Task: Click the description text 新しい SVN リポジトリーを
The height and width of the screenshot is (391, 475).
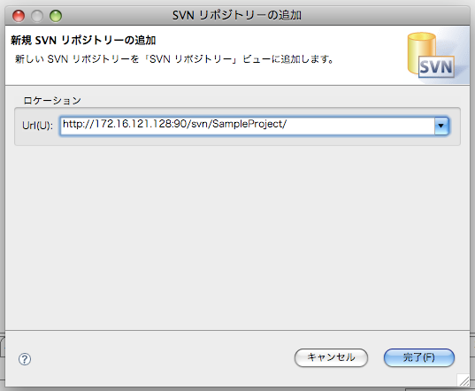Action: pyautogui.click(x=77, y=58)
